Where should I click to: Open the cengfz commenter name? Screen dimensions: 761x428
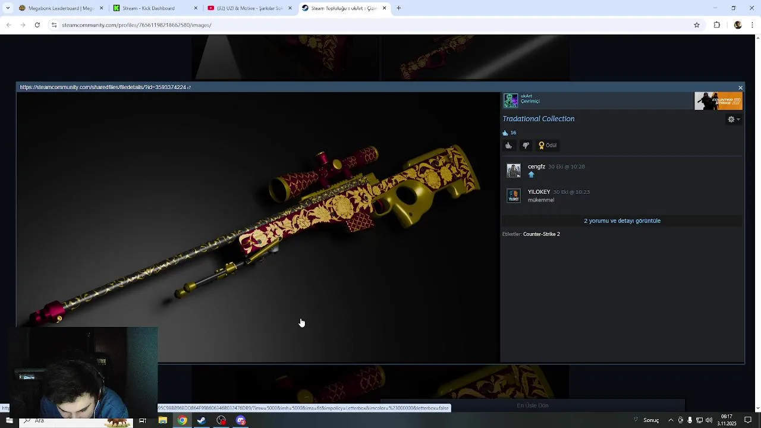(536, 166)
